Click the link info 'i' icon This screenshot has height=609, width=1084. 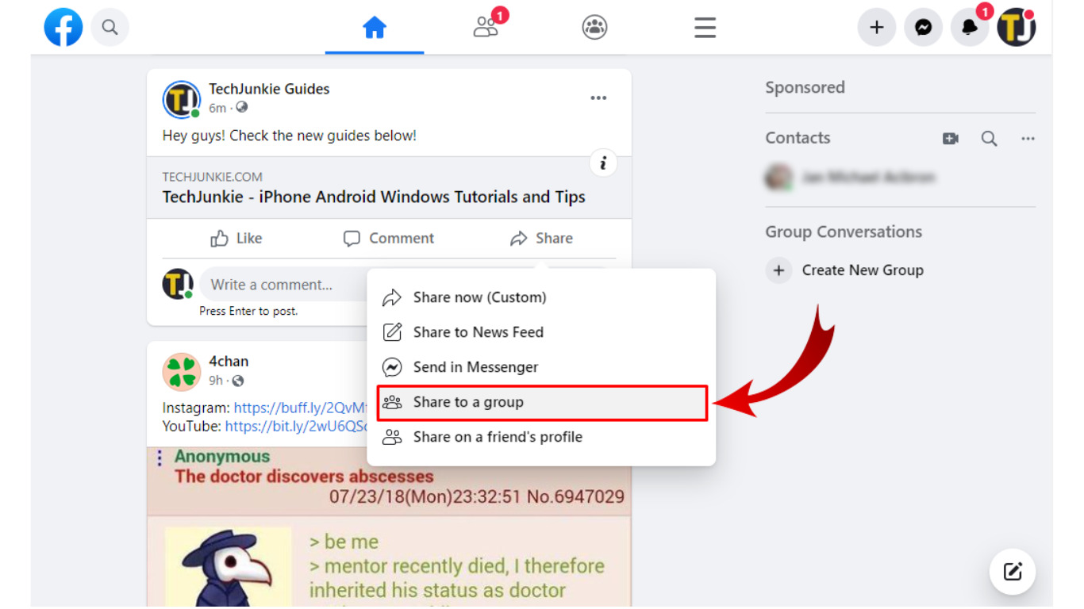click(603, 163)
